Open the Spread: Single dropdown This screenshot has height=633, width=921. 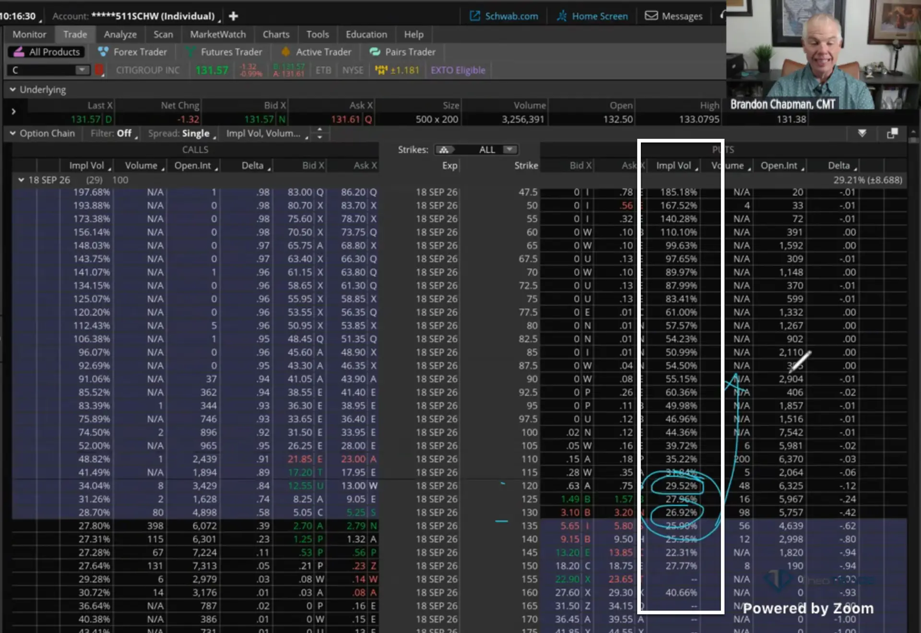tap(182, 133)
